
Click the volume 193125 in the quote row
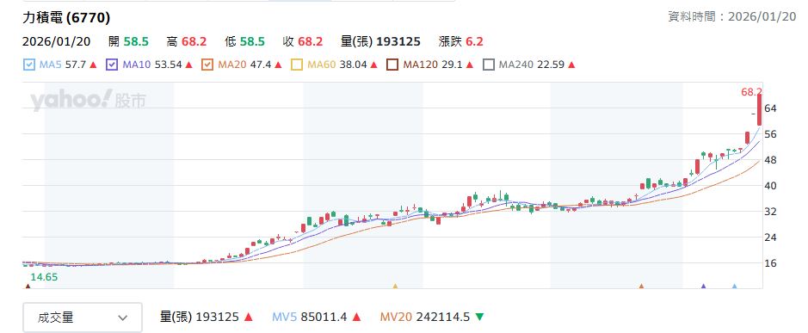(398, 42)
